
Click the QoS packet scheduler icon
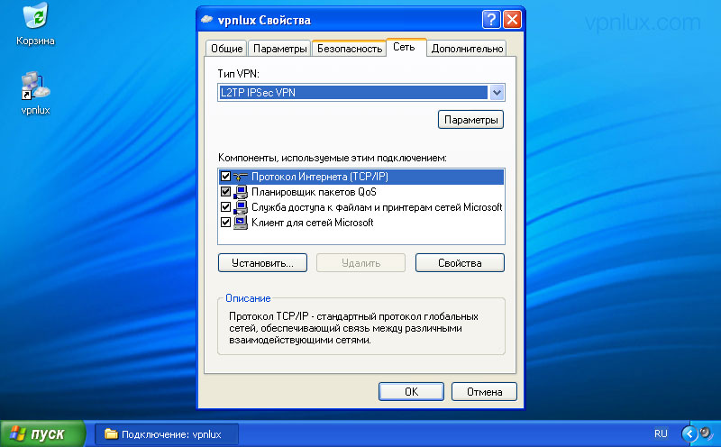pos(241,192)
